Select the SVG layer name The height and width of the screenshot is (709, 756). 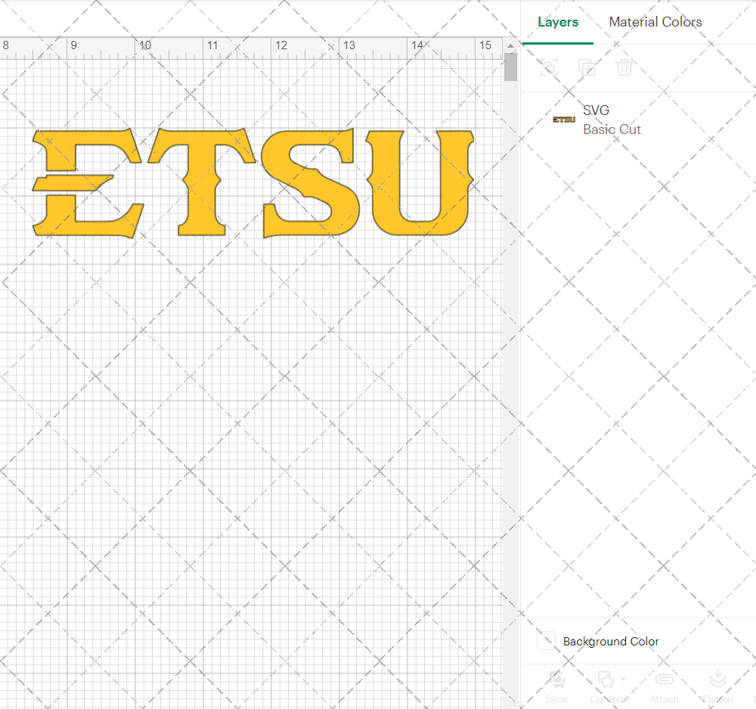[596, 110]
